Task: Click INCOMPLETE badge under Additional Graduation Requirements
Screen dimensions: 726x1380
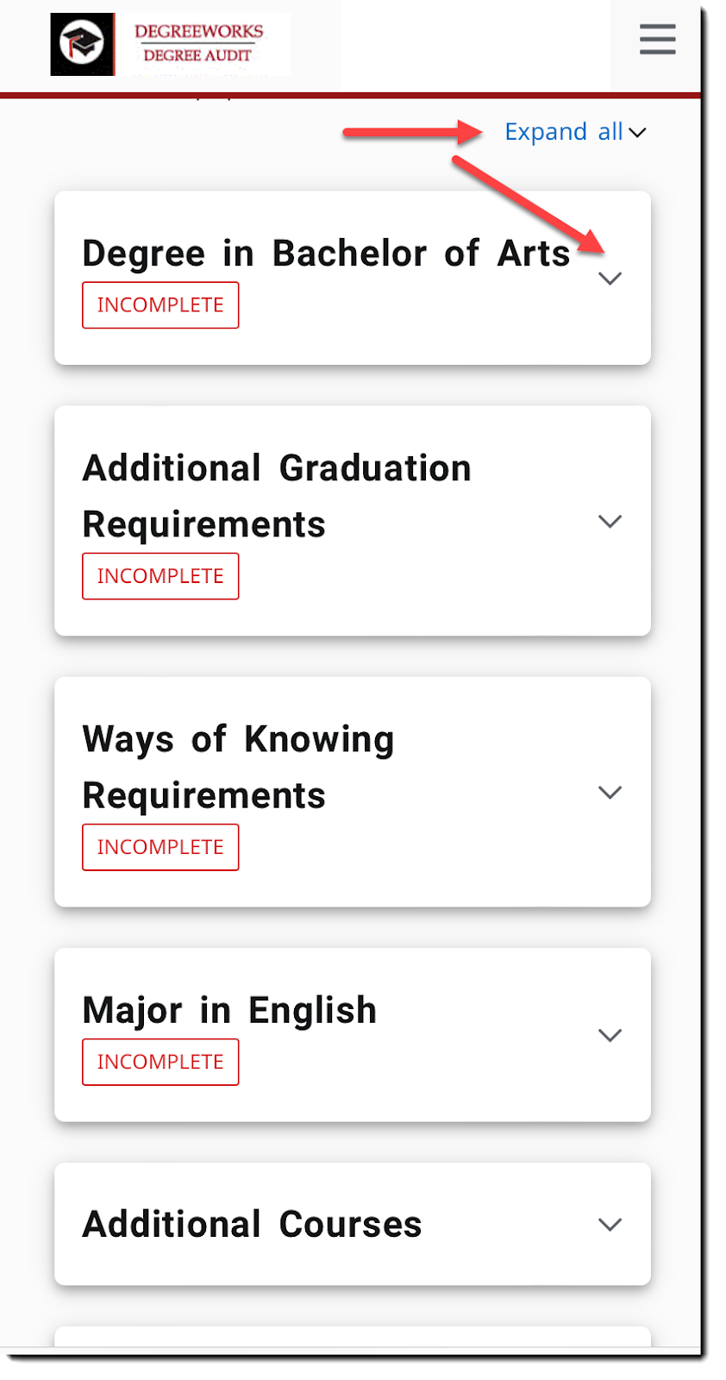Action: [160, 576]
